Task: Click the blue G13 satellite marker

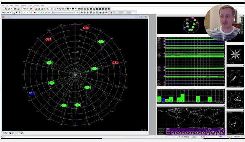Action: 32,93
